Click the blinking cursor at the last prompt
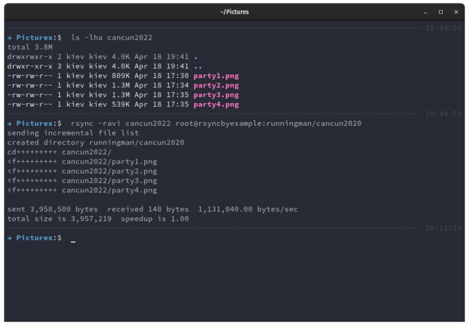The width and height of the screenshot is (469, 326). click(73, 241)
